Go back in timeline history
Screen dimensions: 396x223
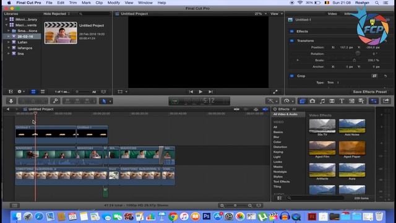8,109
